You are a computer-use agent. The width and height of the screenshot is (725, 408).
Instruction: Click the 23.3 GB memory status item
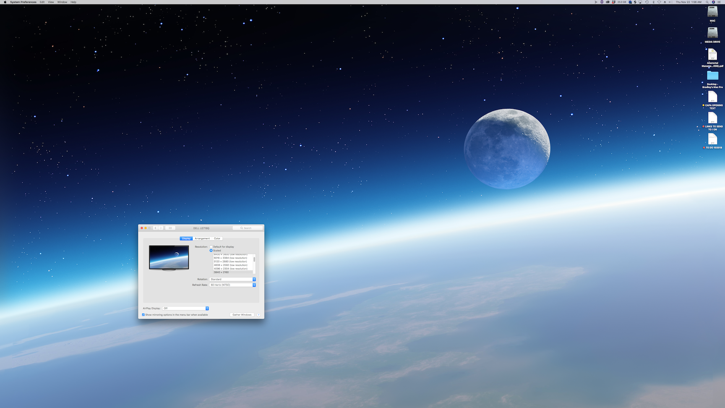coord(621,2)
